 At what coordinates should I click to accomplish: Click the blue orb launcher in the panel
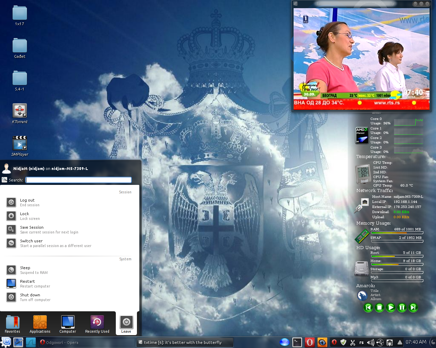tap(284, 342)
